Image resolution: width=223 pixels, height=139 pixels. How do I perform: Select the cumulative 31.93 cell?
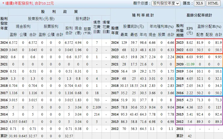click(13, 136)
